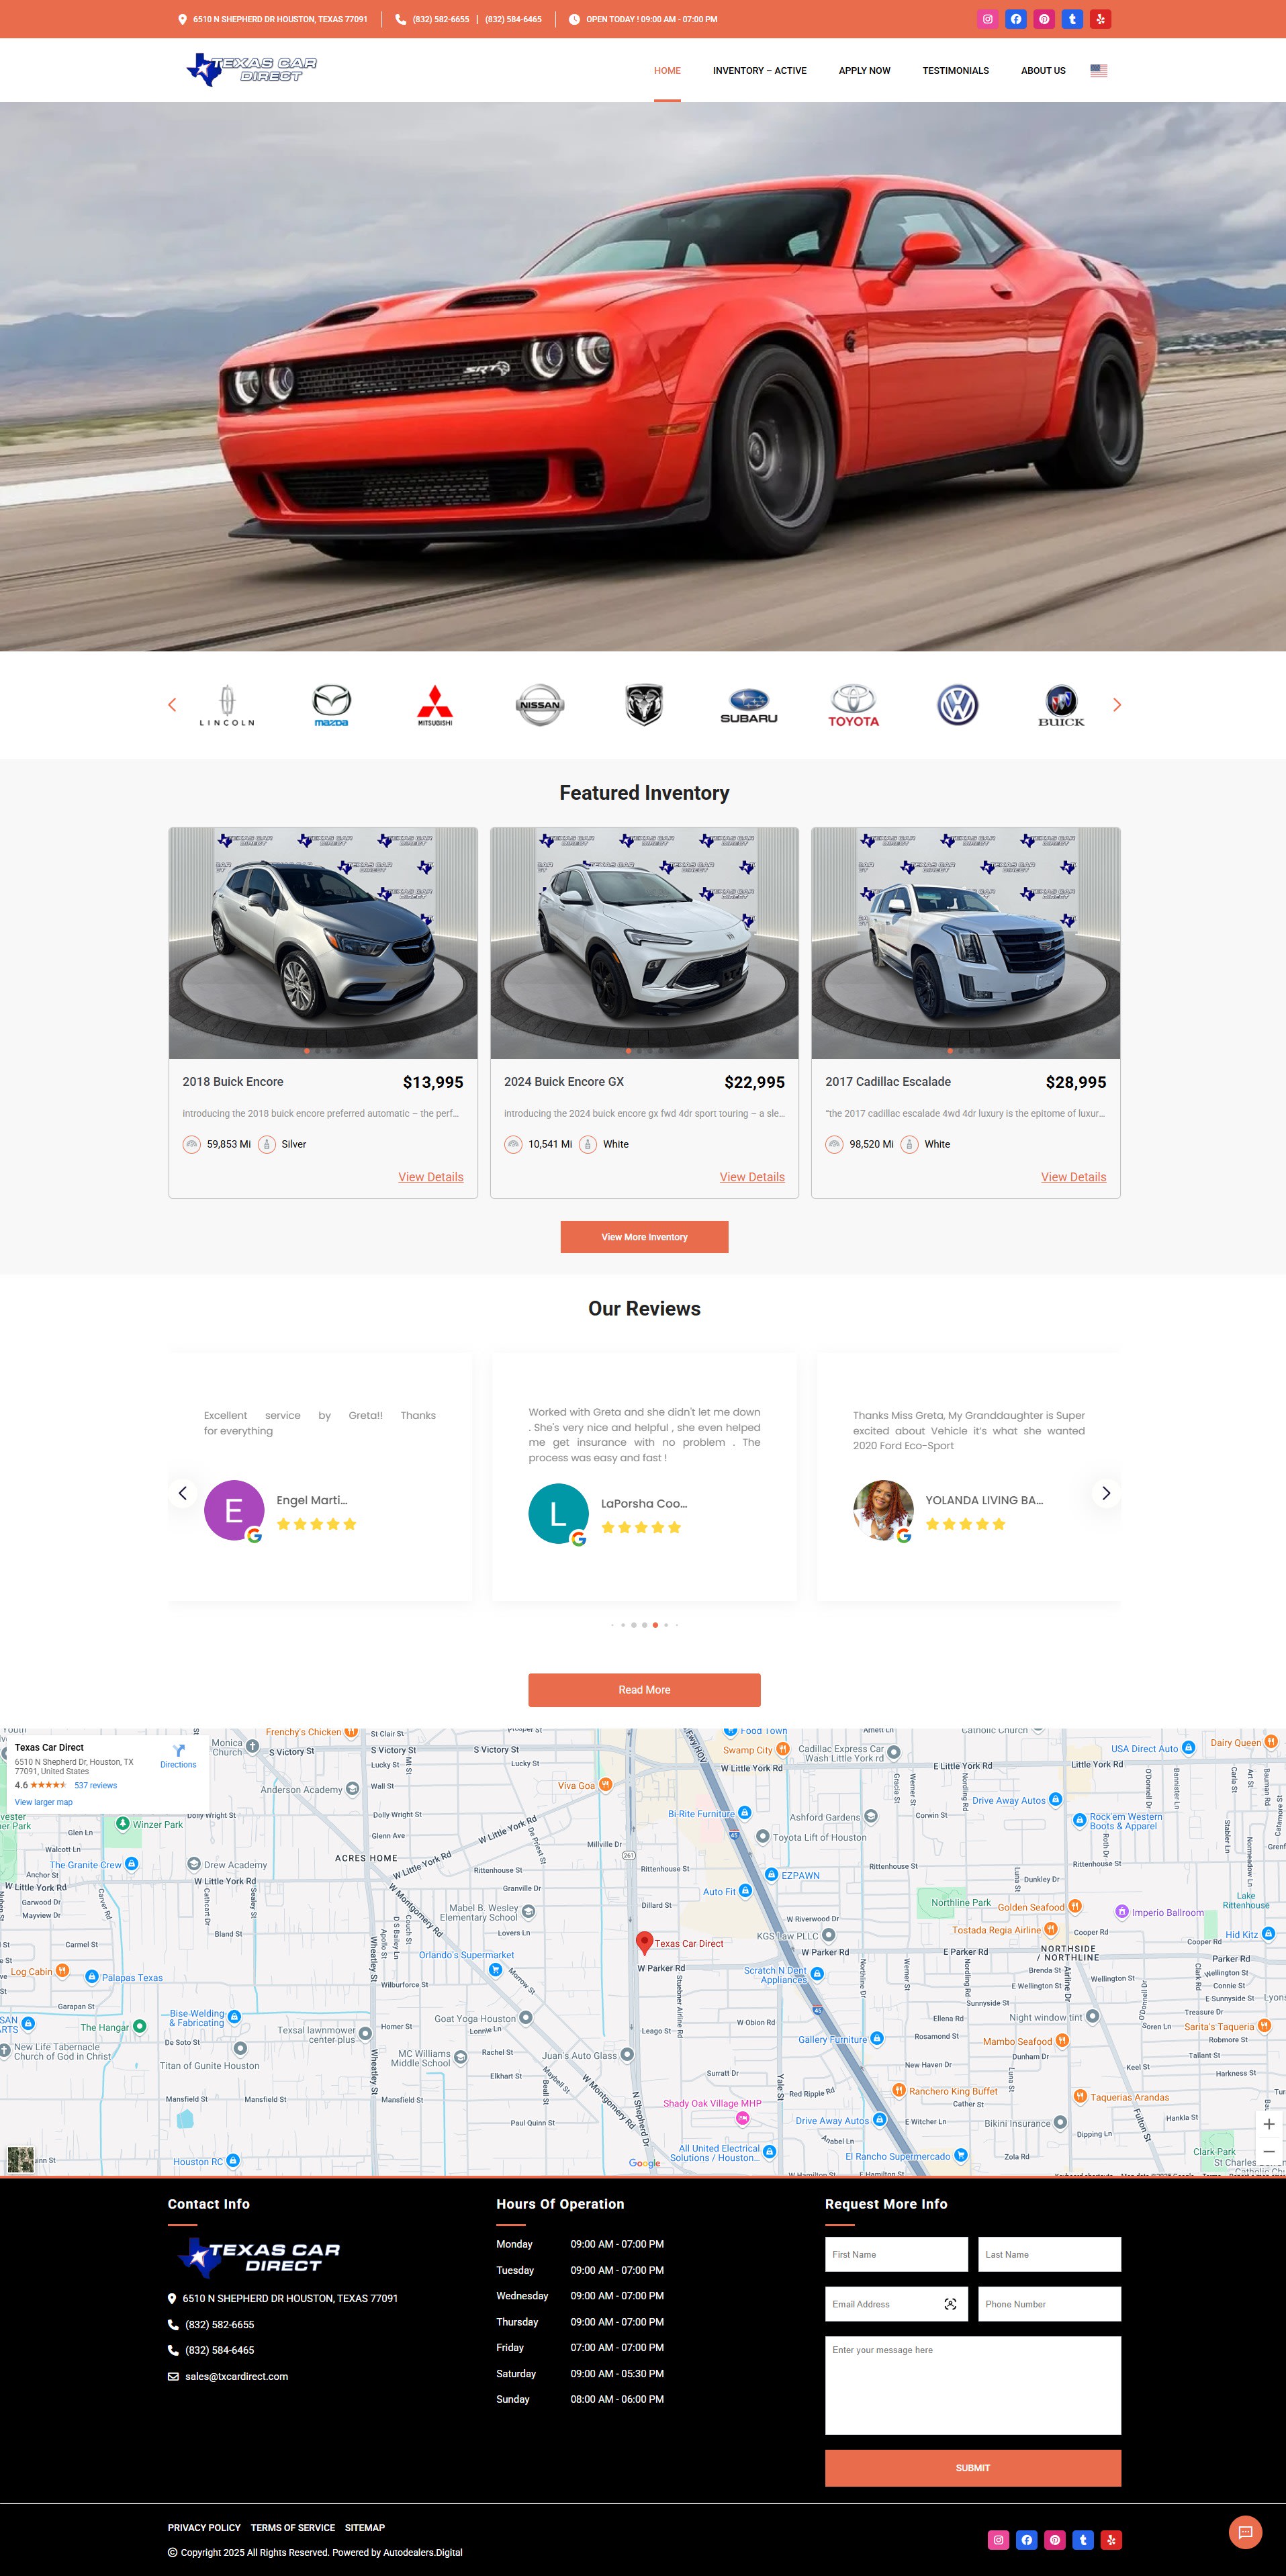Viewport: 1286px width, 2576px height.
Task: Open the View larger map link
Action: coord(43,1802)
